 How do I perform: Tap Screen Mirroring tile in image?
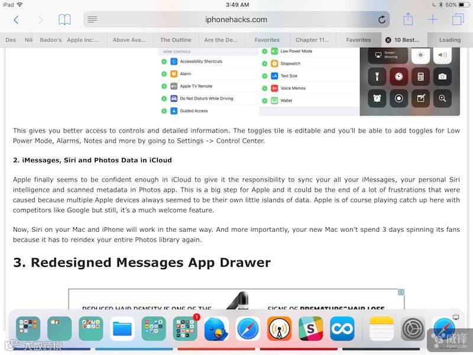[x=388, y=55]
